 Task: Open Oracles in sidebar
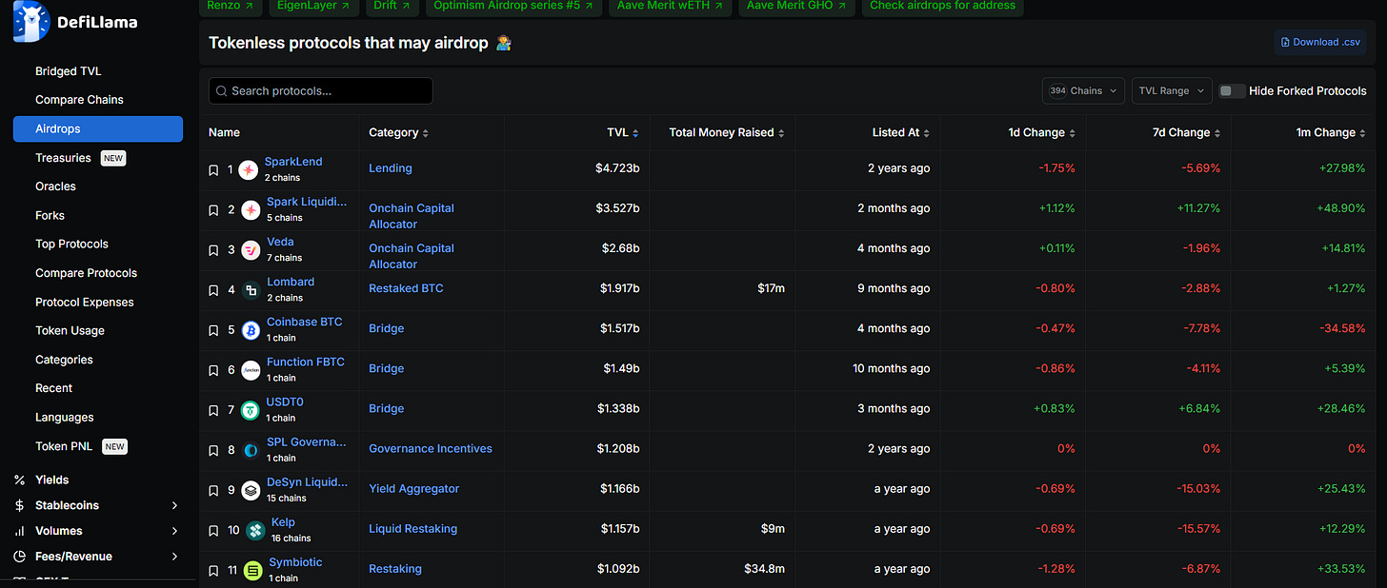[55, 186]
